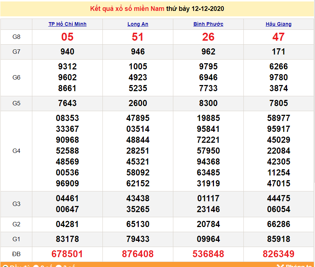This screenshot has height=267, width=315.
Task: Click the results title heading for 12-12-2020
Action: click(x=157, y=9)
